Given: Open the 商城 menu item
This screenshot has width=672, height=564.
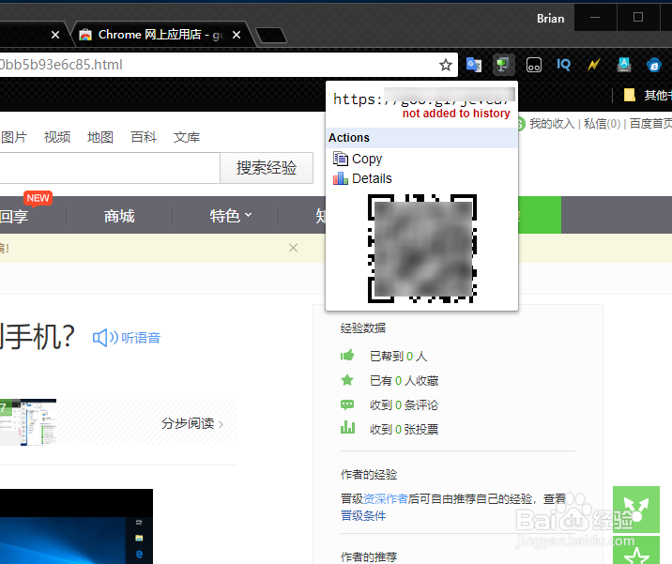Looking at the screenshot, I should (x=119, y=216).
